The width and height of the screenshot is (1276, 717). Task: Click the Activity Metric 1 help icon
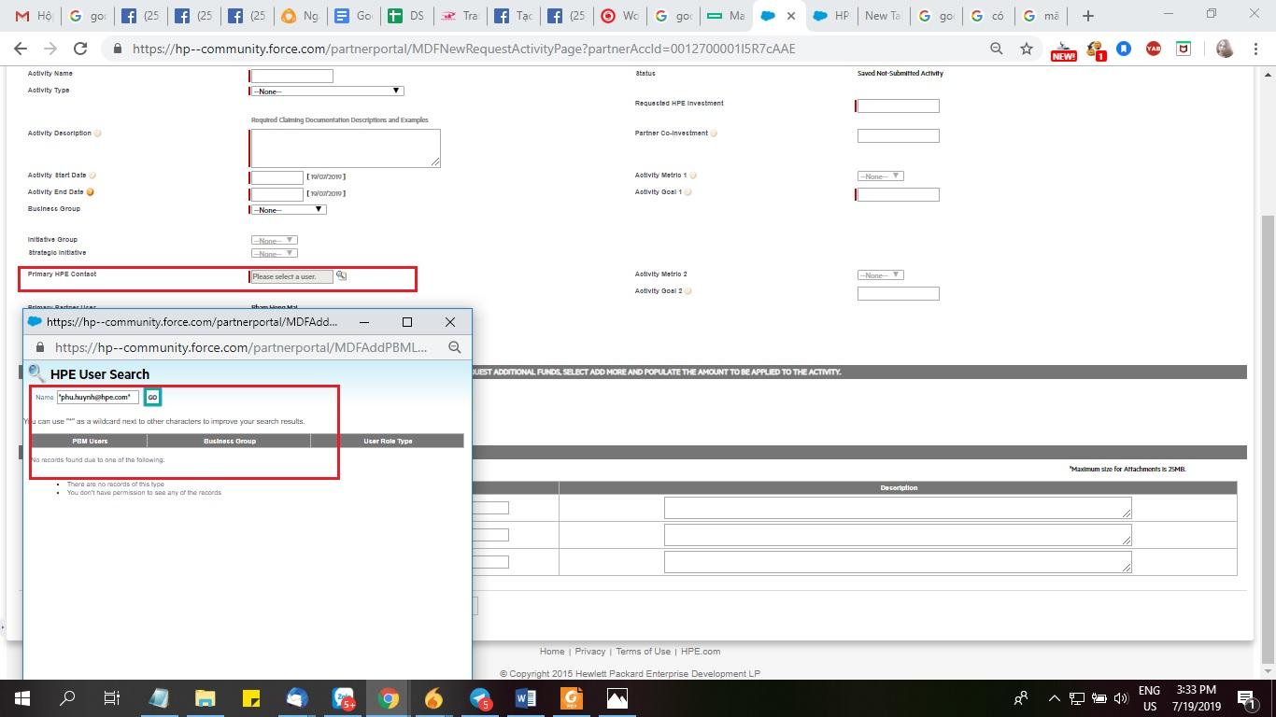[692, 176]
